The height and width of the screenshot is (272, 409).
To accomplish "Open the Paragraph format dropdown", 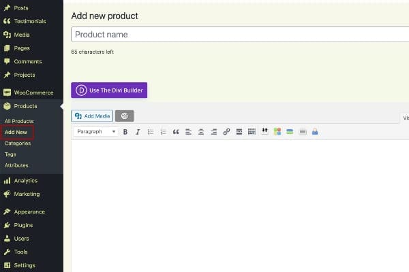I will (x=95, y=132).
